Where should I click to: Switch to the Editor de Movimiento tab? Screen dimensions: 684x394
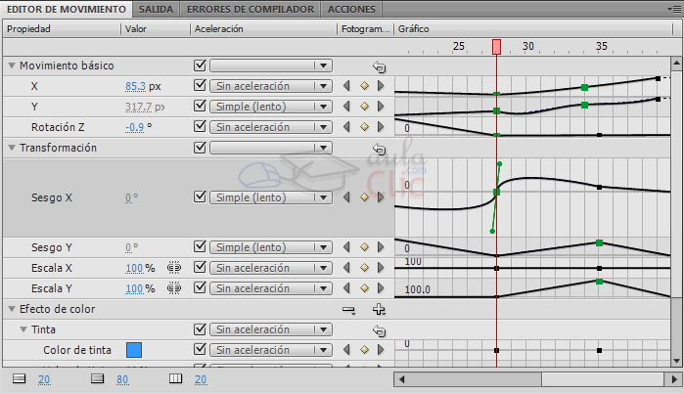pyautogui.click(x=67, y=9)
